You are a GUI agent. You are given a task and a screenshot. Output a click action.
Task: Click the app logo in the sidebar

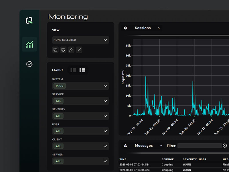(29, 20)
